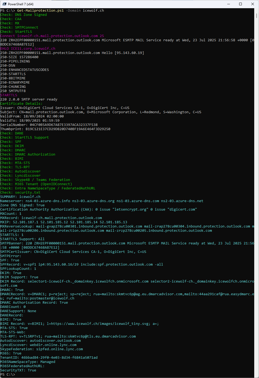The height and width of the screenshot is (378, 259).
Task: Click '220 2.0.0 SMTP server ready' line
Action: (29, 99)
